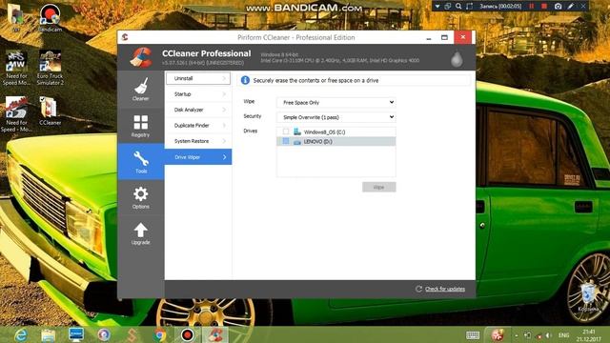Open the System Restore tool tab
This screenshot has width=610, height=343.
pyautogui.click(x=198, y=141)
